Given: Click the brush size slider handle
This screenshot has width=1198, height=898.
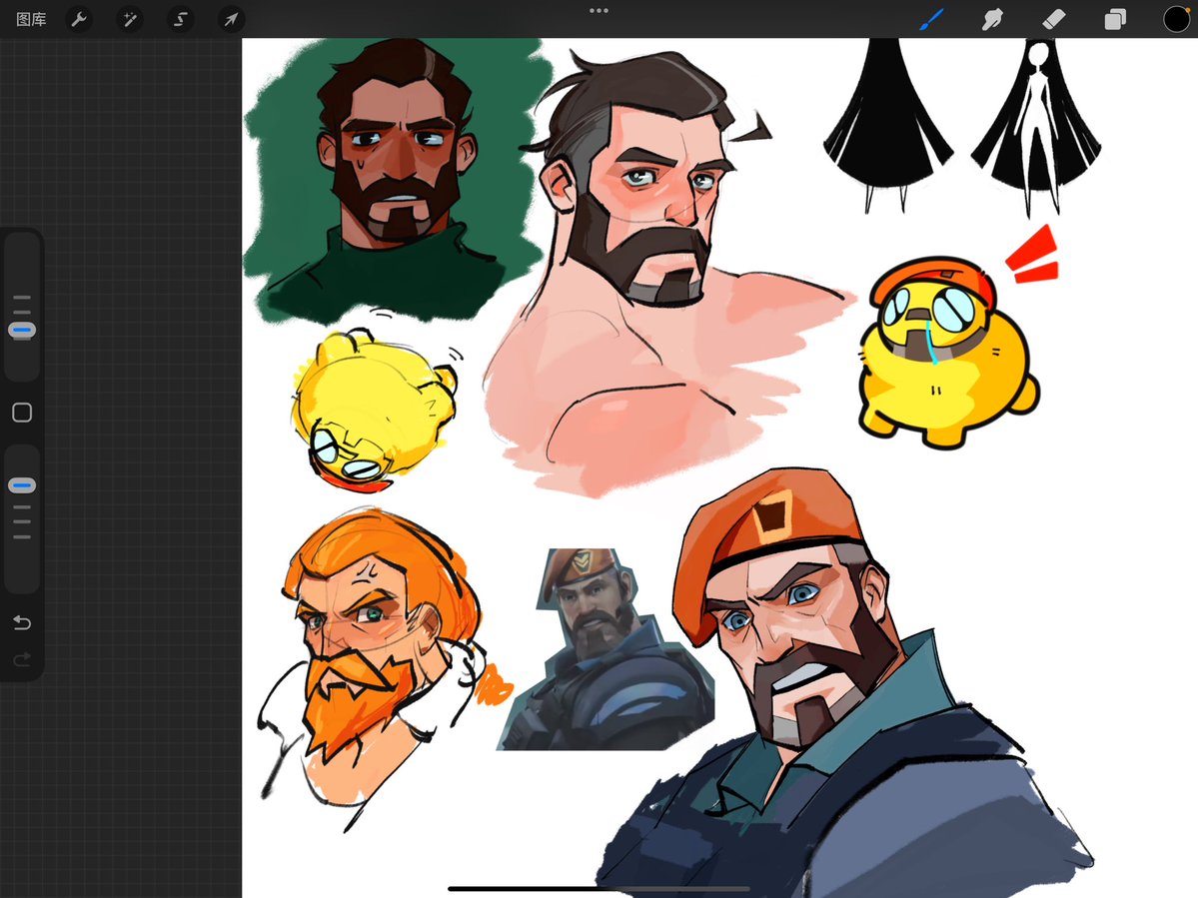Looking at the screenshot, I should click(22, 330).
